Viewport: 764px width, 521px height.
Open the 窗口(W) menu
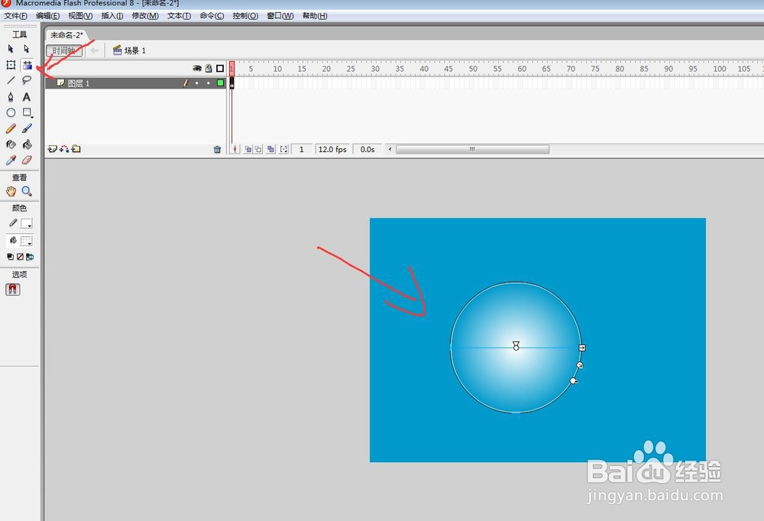coord(280,15)
